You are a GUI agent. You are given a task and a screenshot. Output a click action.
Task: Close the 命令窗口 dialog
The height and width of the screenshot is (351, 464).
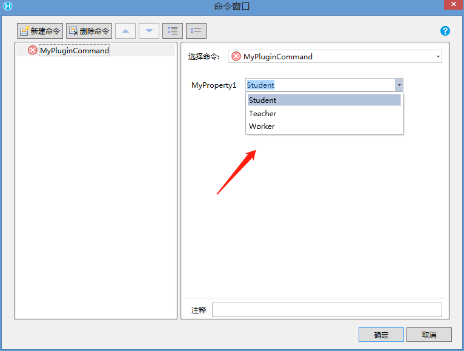tap(454, 4)
